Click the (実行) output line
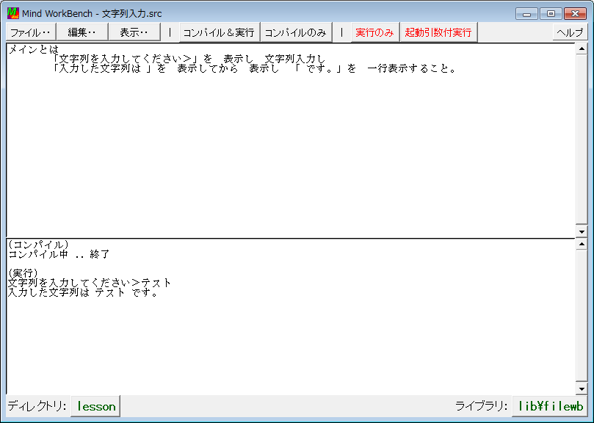Screen dimensions: 594x423 click(x=23, y=273)
